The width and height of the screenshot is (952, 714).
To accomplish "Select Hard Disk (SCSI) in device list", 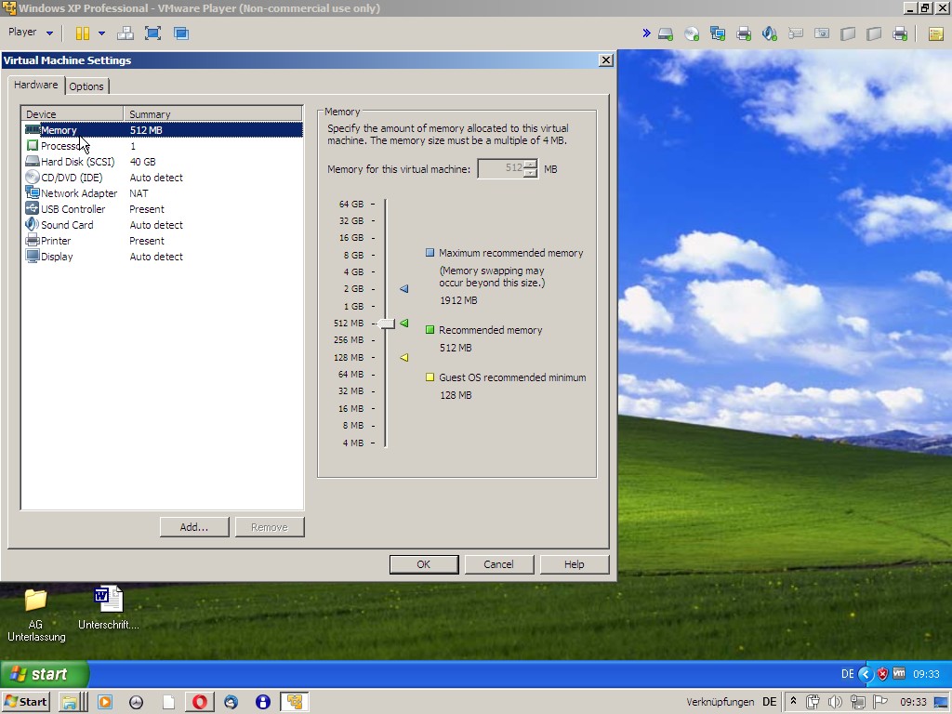I will [76, 162].
